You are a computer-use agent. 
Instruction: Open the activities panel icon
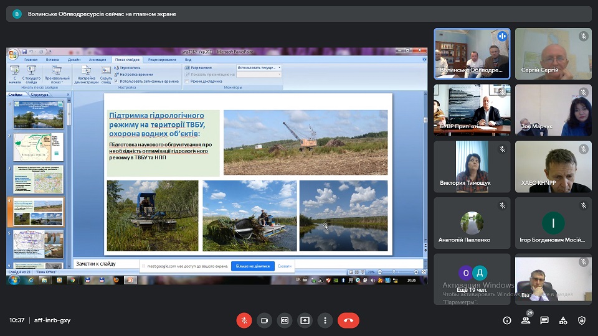point(563,320)
